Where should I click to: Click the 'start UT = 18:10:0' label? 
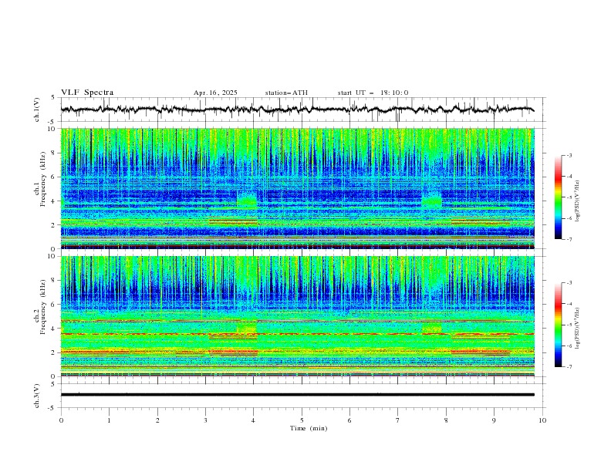pyautogui.click(x=373, y=93)
